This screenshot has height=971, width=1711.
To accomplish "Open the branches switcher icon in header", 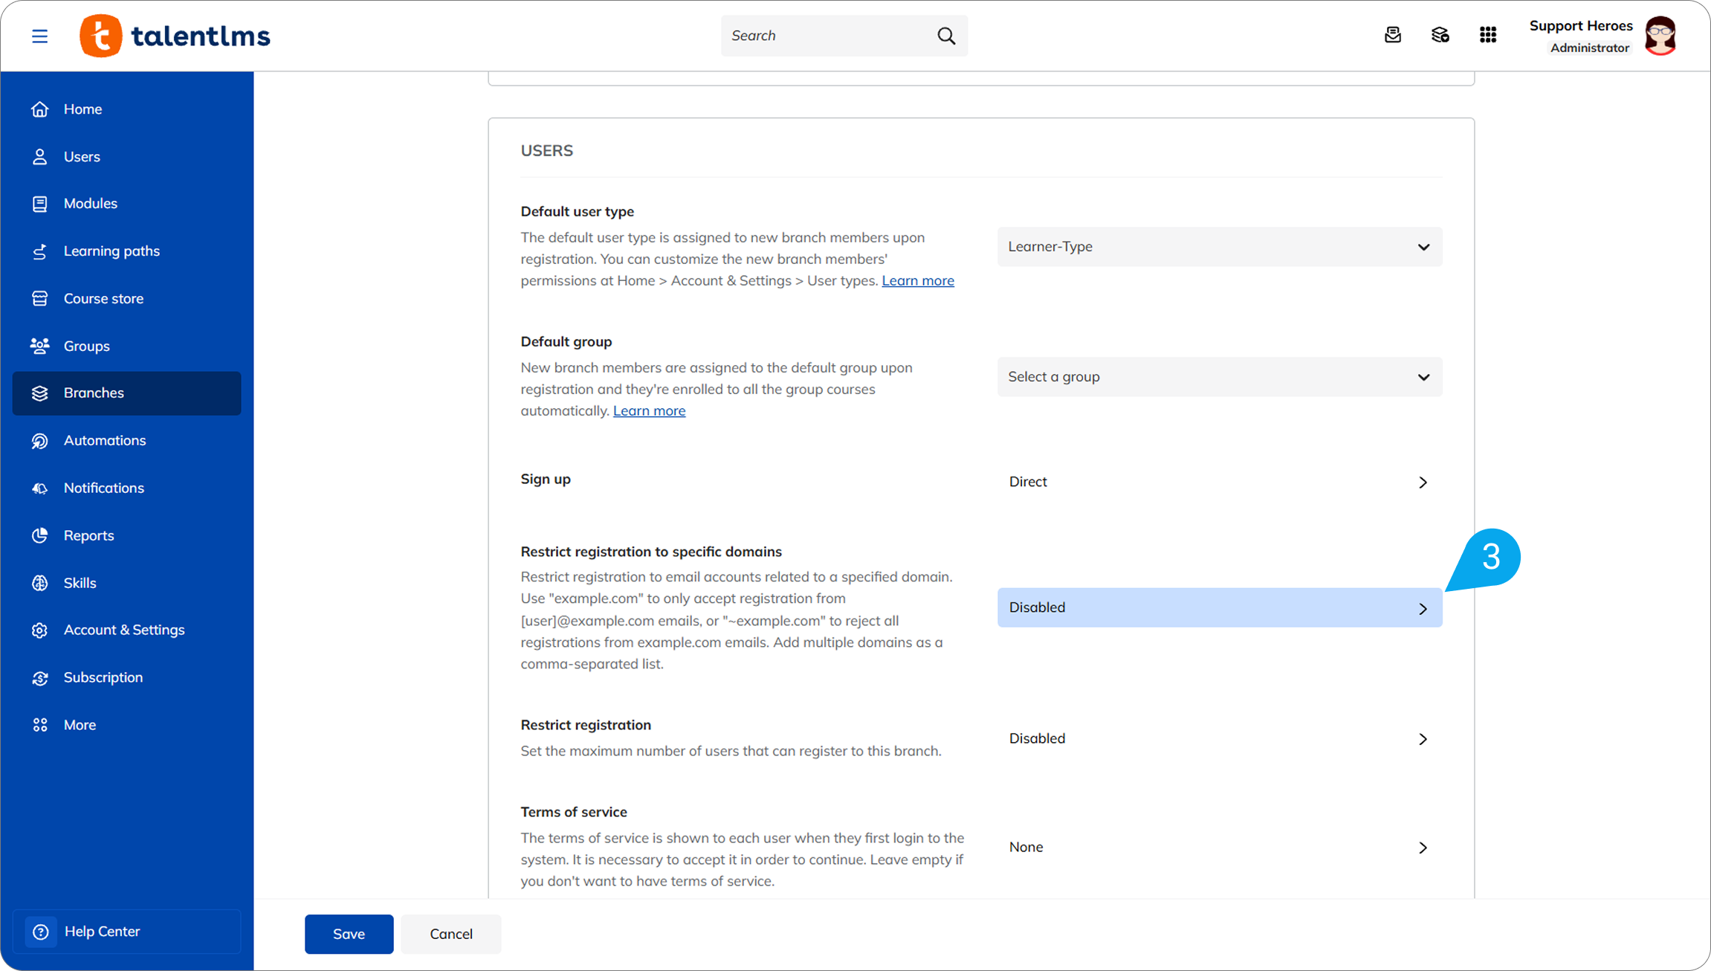I will [1440, 35].
